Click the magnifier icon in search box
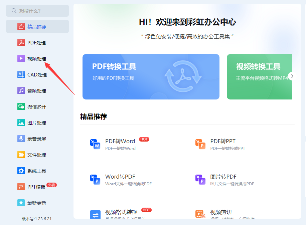Screen dimensions: 306x225 point(14,11)
